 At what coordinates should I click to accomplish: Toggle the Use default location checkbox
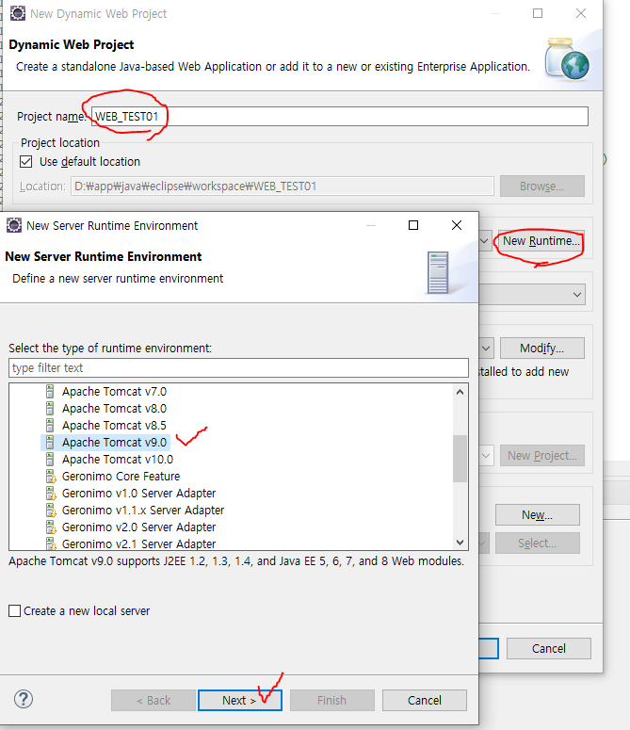point(26,162)
